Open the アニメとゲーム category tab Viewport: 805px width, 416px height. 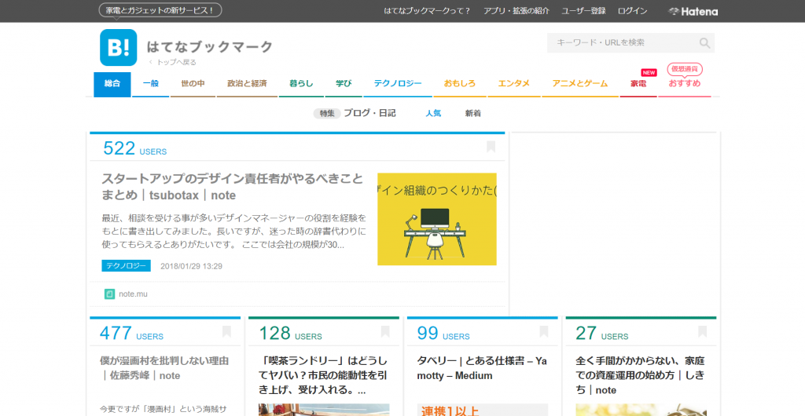pos(579,84)
